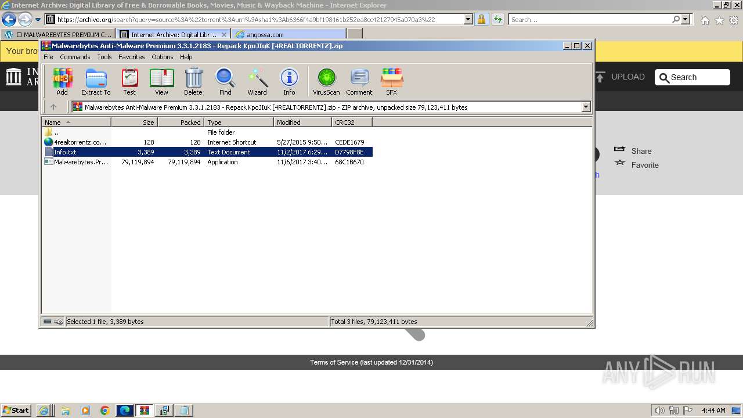
Task: Select the Malwarebytes.Pr... application file
Action: (207, 162)
